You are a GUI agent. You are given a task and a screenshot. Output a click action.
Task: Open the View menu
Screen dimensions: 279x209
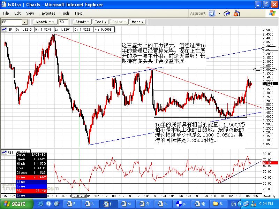click(30, 13)
